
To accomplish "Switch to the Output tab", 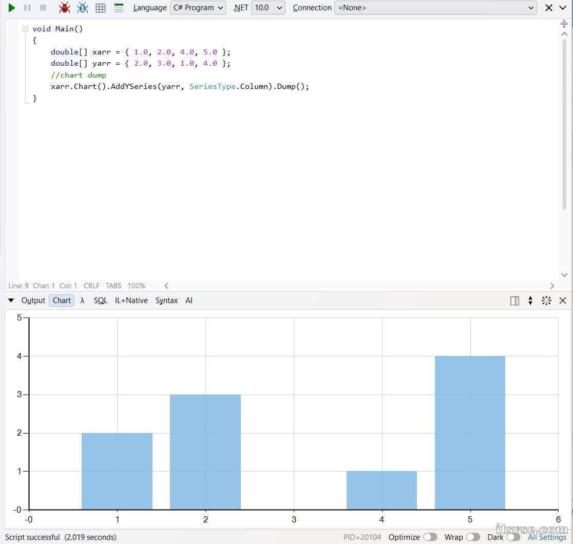I will 33,301.
